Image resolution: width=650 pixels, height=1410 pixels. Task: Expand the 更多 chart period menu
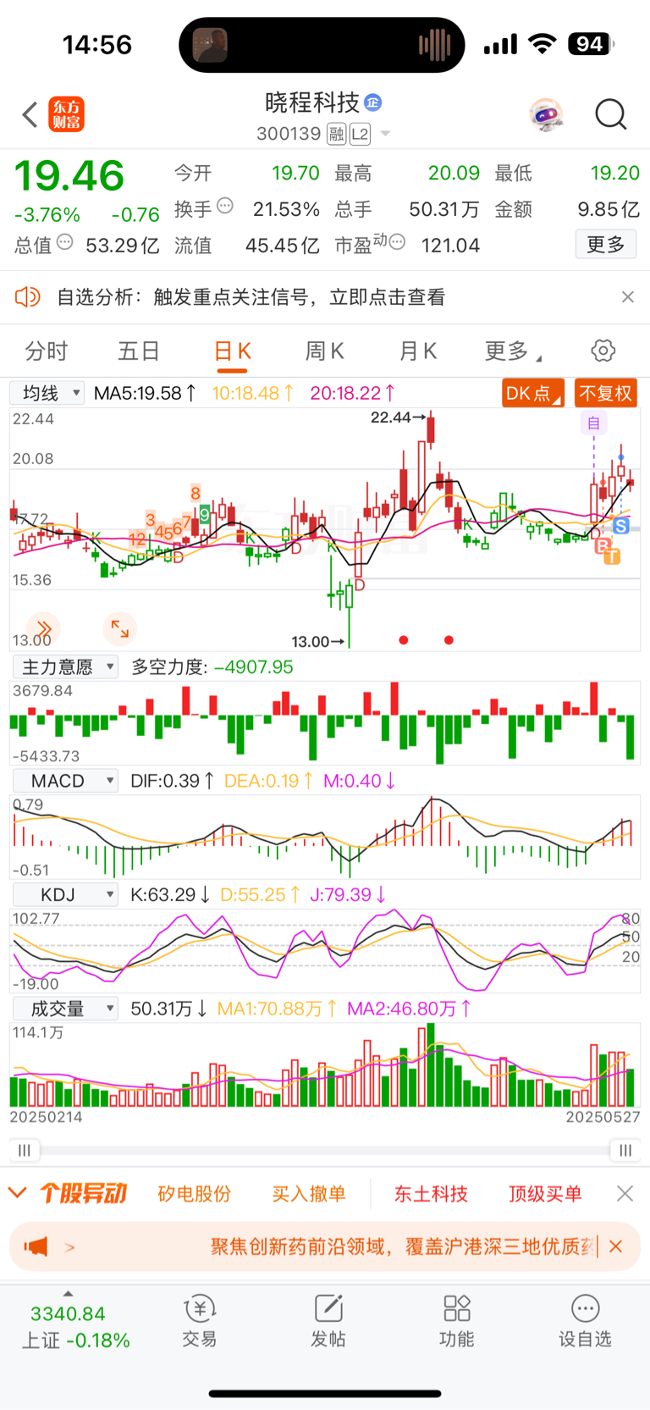coord(513,351)
